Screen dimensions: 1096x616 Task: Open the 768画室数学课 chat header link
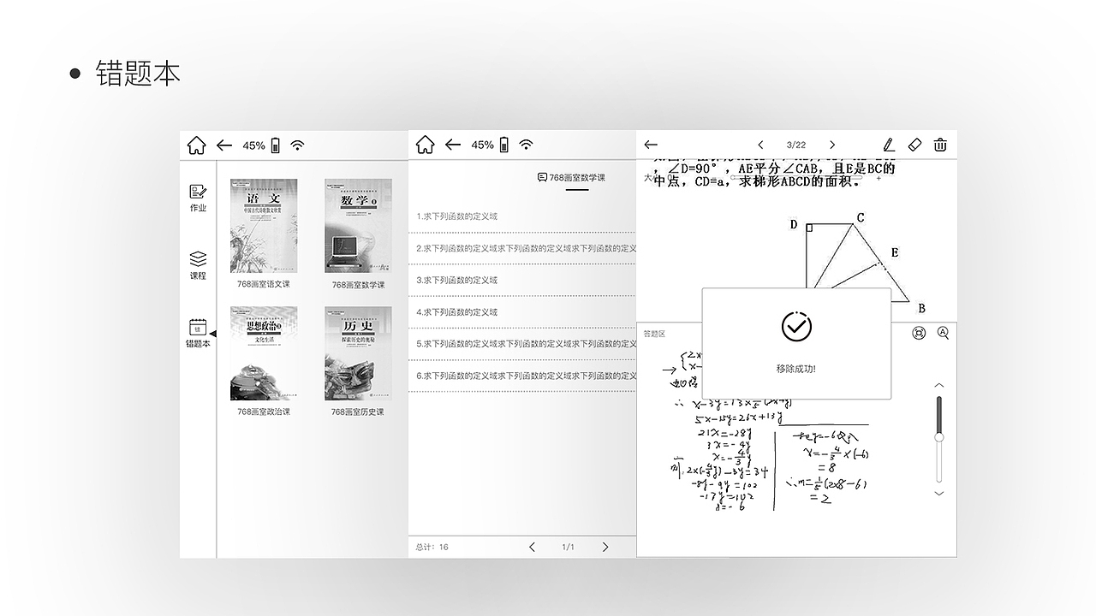tap(569, 177)
